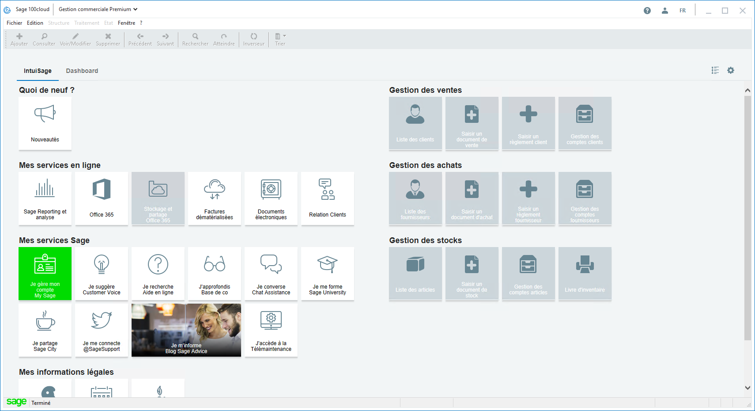Open the Fenêtre menu
Viewport: 755px width, 411px height.
pyautogui.click(x=127, y=23)
